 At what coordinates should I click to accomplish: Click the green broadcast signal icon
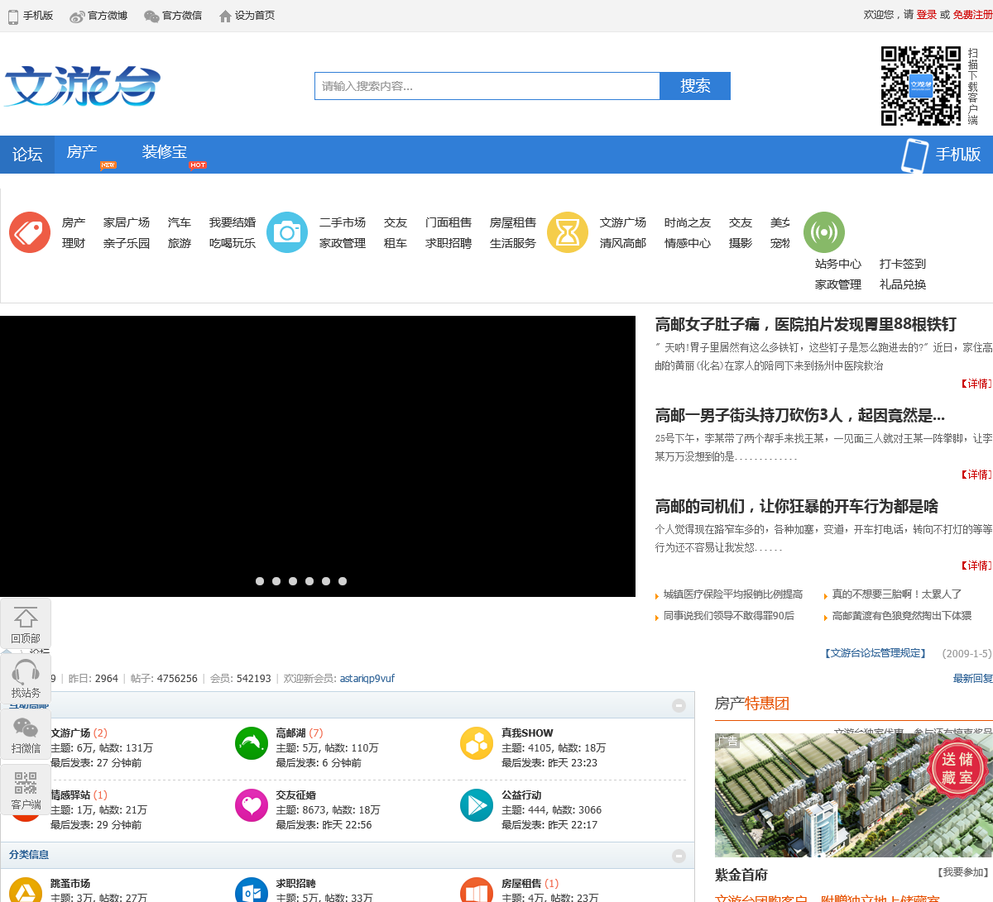point(824,232)
